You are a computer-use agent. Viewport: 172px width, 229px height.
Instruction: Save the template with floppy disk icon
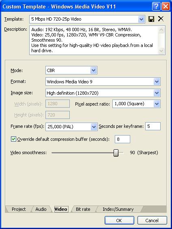click(151, 19)
